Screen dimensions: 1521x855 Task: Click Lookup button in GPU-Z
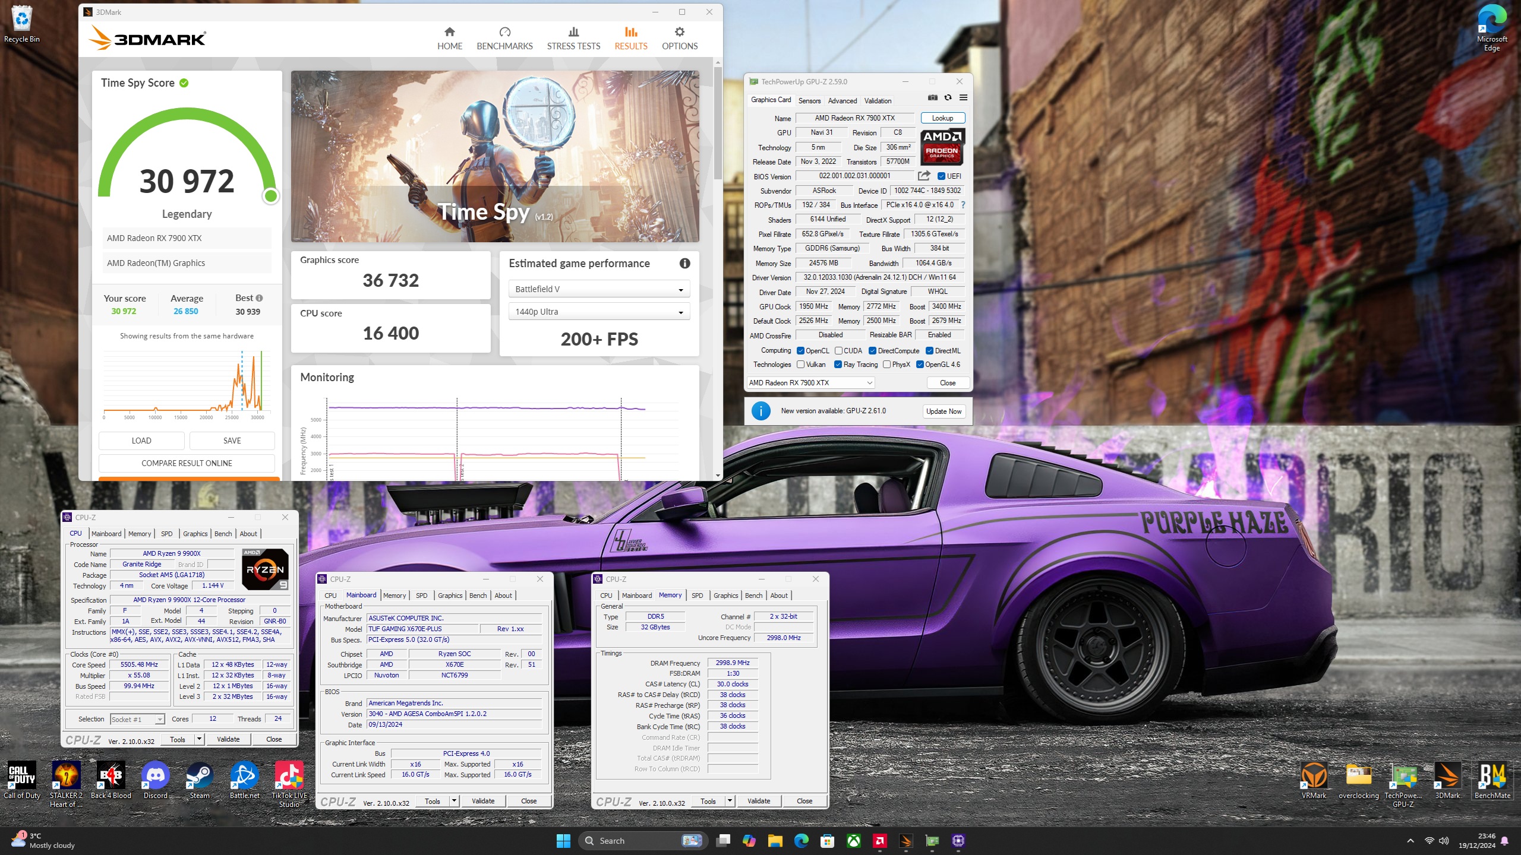tap(943, 118)
